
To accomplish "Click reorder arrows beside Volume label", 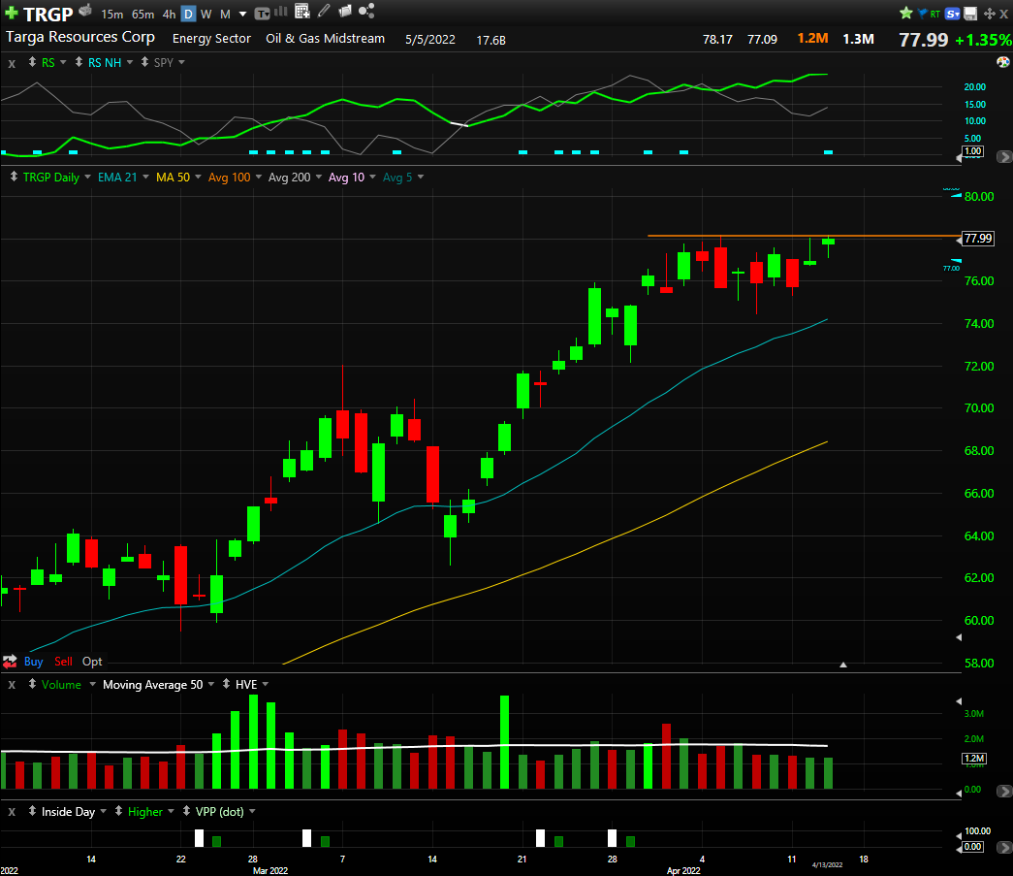I will (x=32, y=684).
